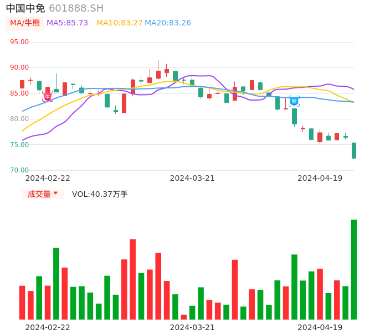Click the stock code 601888.SH

click(x=76, y=8)
